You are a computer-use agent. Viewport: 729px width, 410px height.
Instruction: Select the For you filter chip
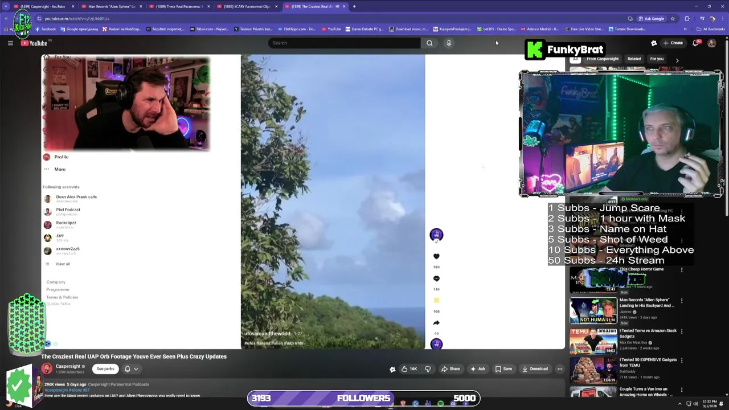pyautogui.click(x=657, y=59)
